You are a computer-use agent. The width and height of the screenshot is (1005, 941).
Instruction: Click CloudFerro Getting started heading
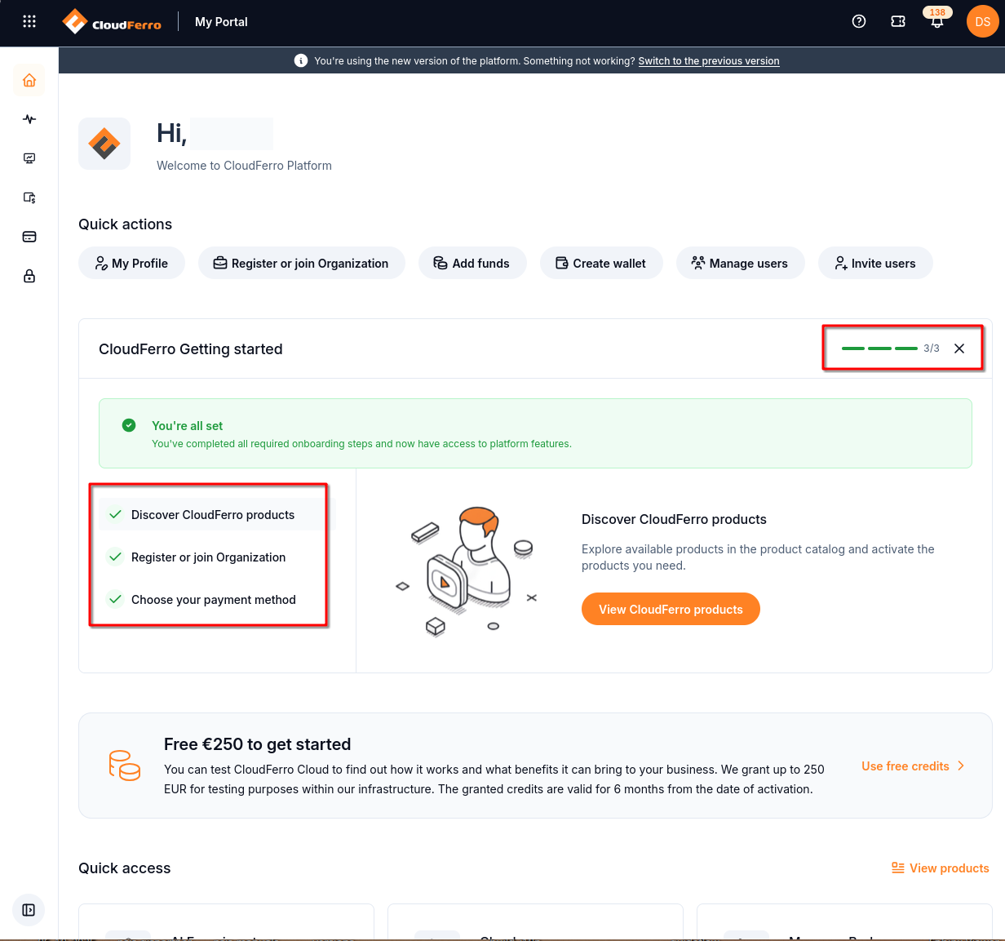click(x=190, y=349)
